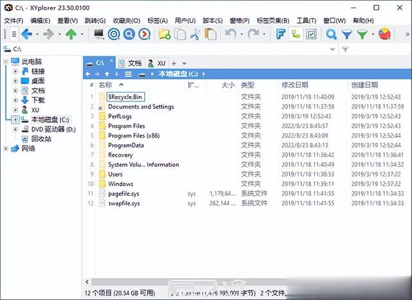Screen dimensions: 412x300
Task: Click the funnel icon beside address bar
Action: click(345, 49)
